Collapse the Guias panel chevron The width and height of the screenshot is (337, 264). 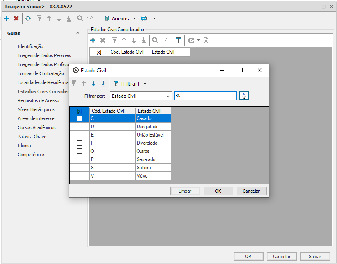[78, 33]
